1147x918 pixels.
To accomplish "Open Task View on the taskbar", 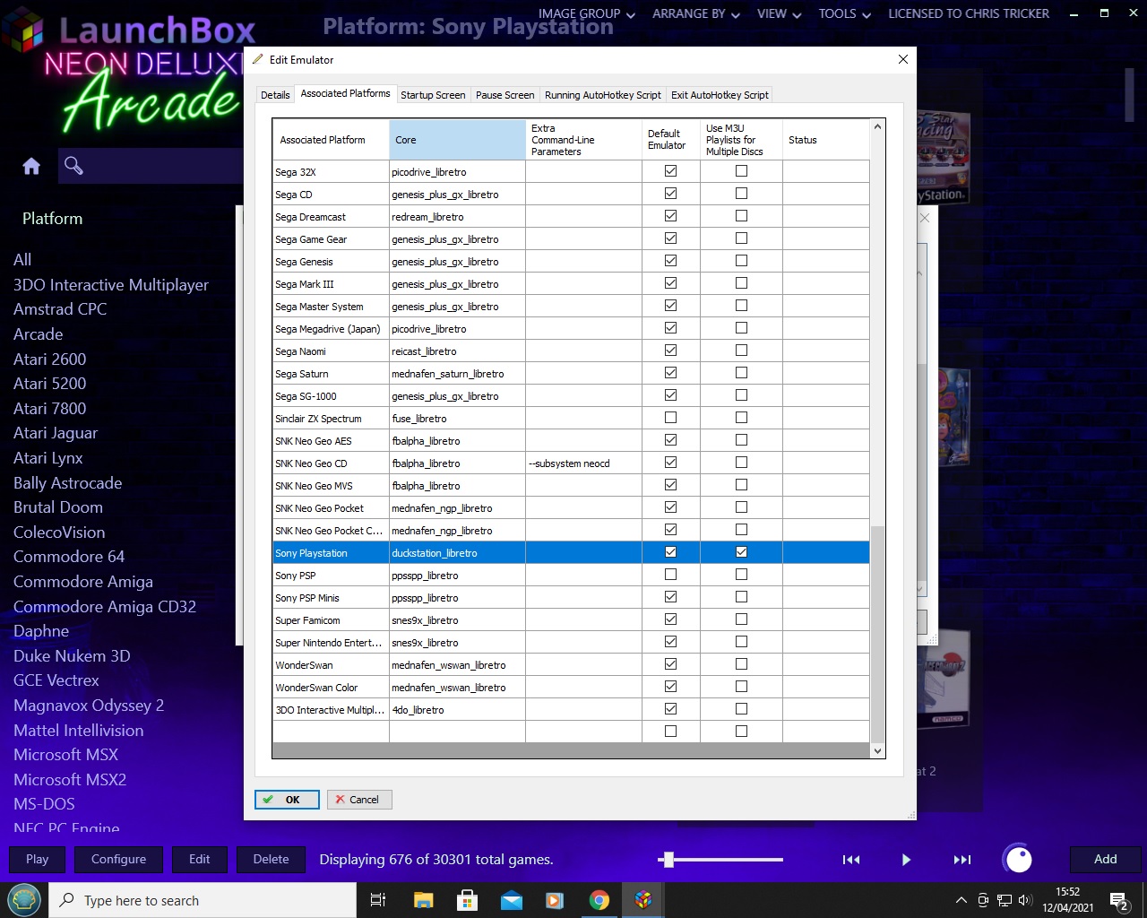I will [378, 900].
